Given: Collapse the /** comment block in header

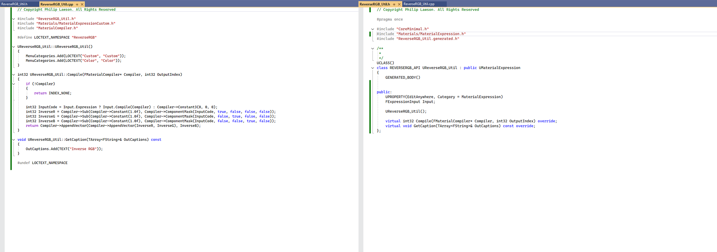Looking at the screenshot, I should click(x=373, y=49).
